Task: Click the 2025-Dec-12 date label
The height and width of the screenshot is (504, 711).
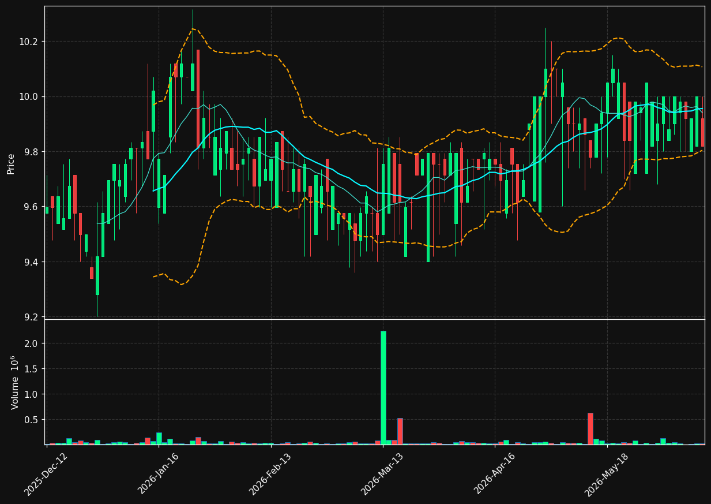Action: (x=46, y=474)
